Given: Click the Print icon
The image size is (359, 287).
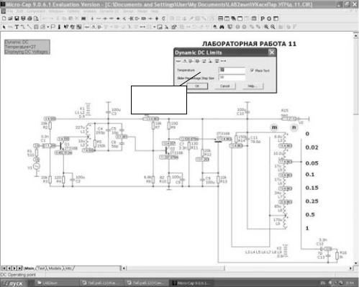Looking at the screenshot, I should 29,19.
